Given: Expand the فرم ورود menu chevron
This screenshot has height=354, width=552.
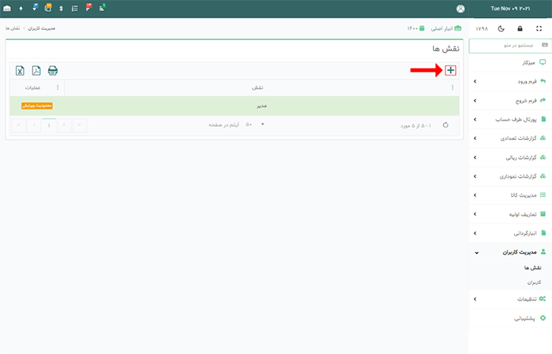Looking at the screenshot, I should (x=475, y=82).
